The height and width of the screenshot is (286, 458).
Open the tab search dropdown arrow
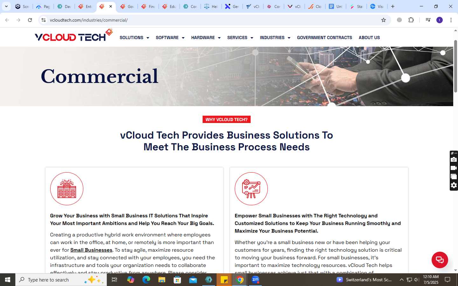coord(6,6)
